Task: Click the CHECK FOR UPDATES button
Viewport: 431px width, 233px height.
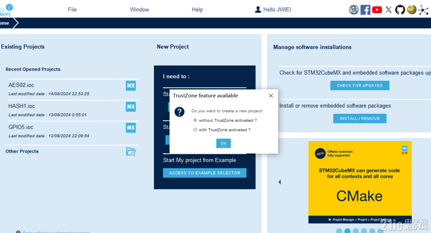Action: [x=360, y=85]
